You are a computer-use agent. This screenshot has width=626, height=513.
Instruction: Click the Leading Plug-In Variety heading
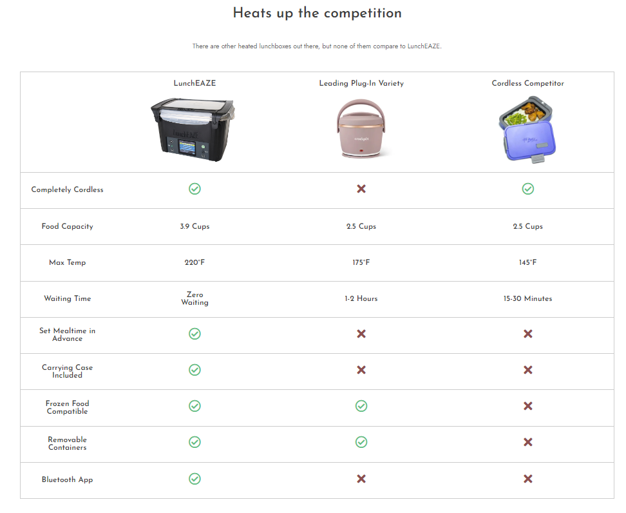(x=361, y=83)
